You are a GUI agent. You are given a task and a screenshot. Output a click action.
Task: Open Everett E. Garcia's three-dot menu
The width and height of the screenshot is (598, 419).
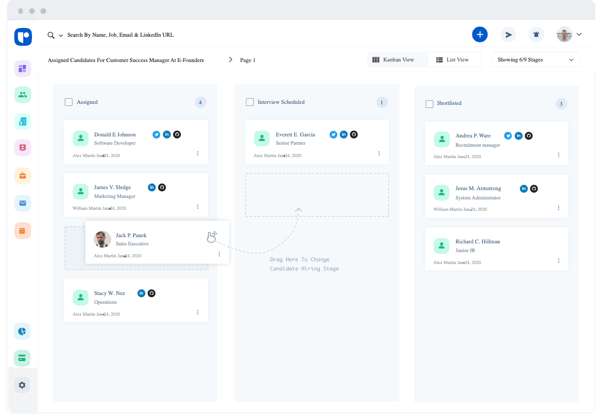379,153
